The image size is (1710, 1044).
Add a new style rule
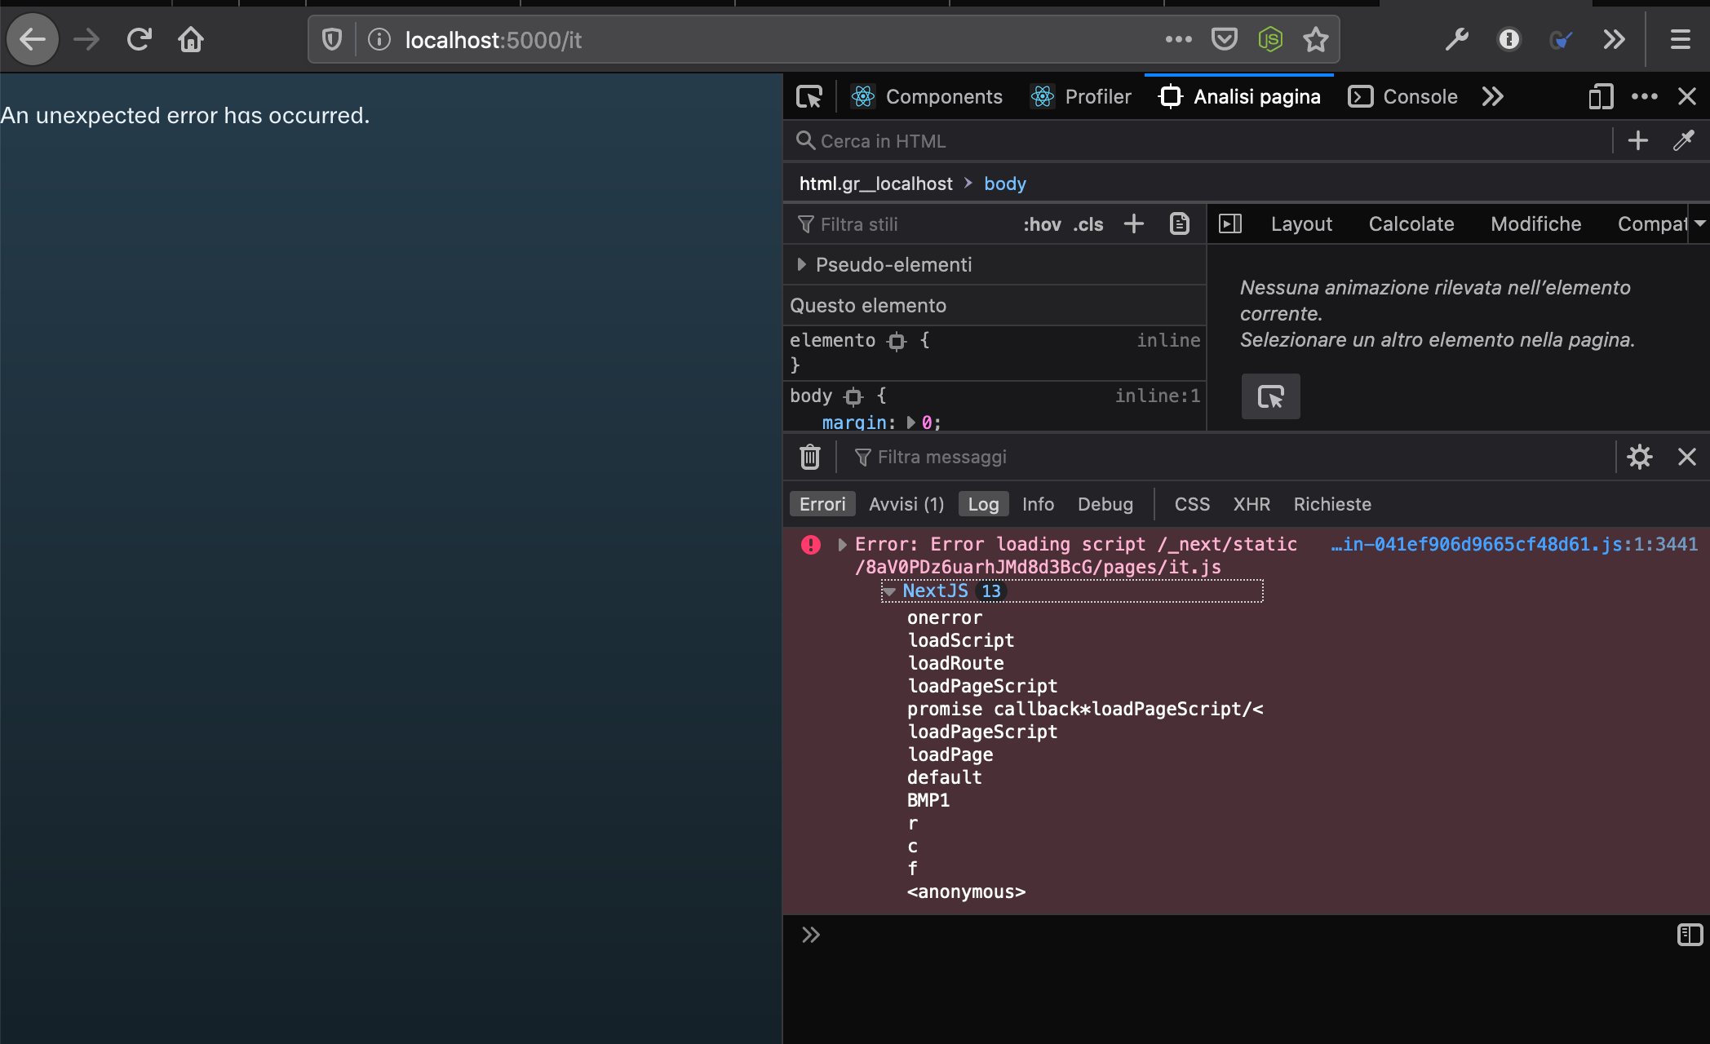pos(1134,224)
